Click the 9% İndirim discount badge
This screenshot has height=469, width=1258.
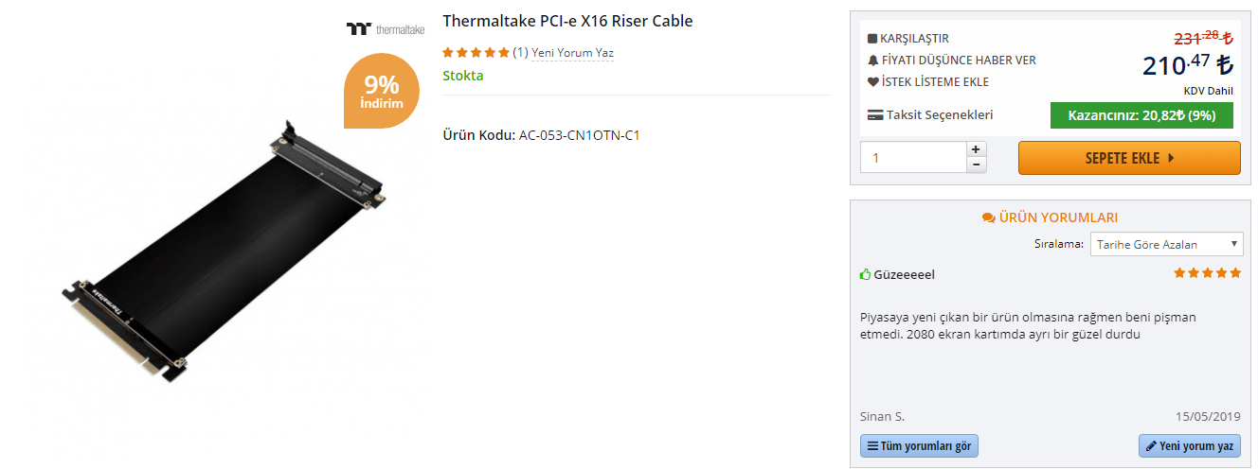(382, 92)
